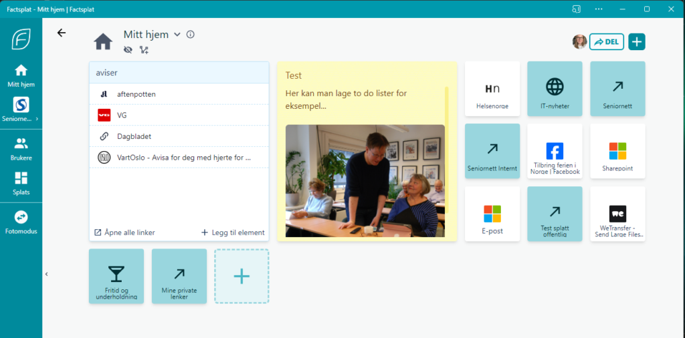Image resolution: width=685 pixels, height=338 pixels.
Task: Click the DEL share button
Action: [607, 41]
